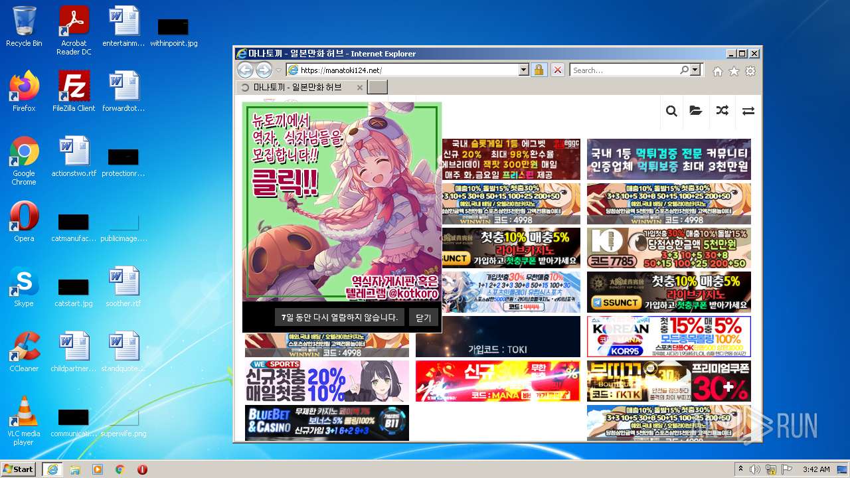This screenshot has width=850, height=478.
Task: Click the search magnifier in IE search box
Action: pos(684,70)
